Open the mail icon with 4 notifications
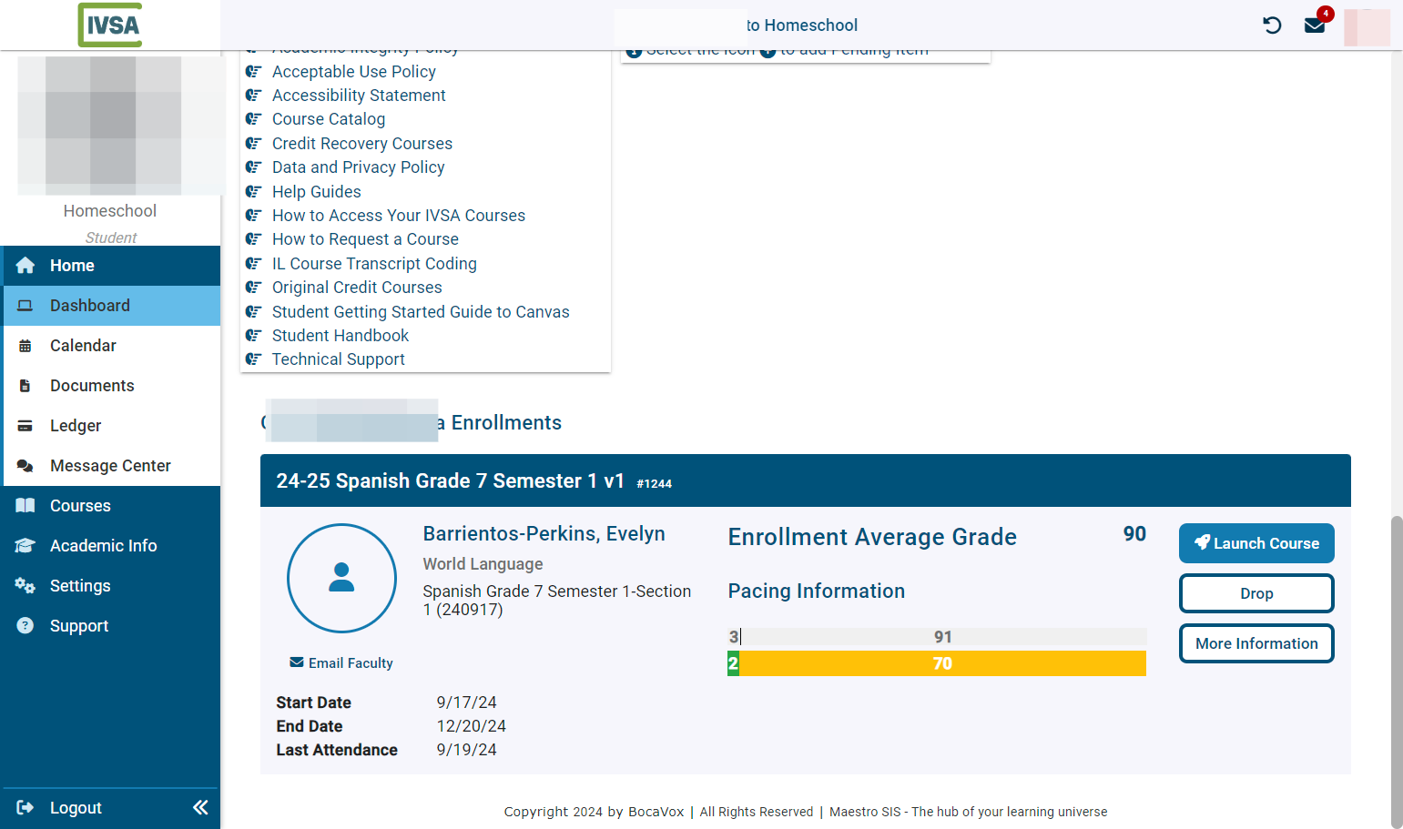Screen dimensions: 1403x829 tap(1315, 25)
